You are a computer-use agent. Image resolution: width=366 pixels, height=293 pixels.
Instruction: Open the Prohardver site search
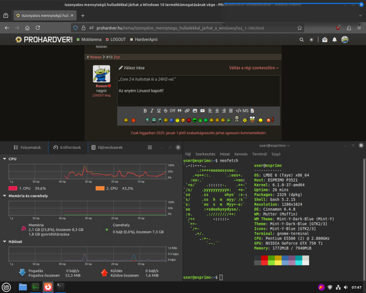pyautogui.click(x=301, y=40)
